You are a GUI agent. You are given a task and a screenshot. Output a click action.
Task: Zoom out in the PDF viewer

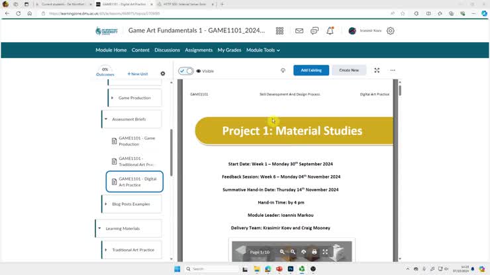coord(282,252)
